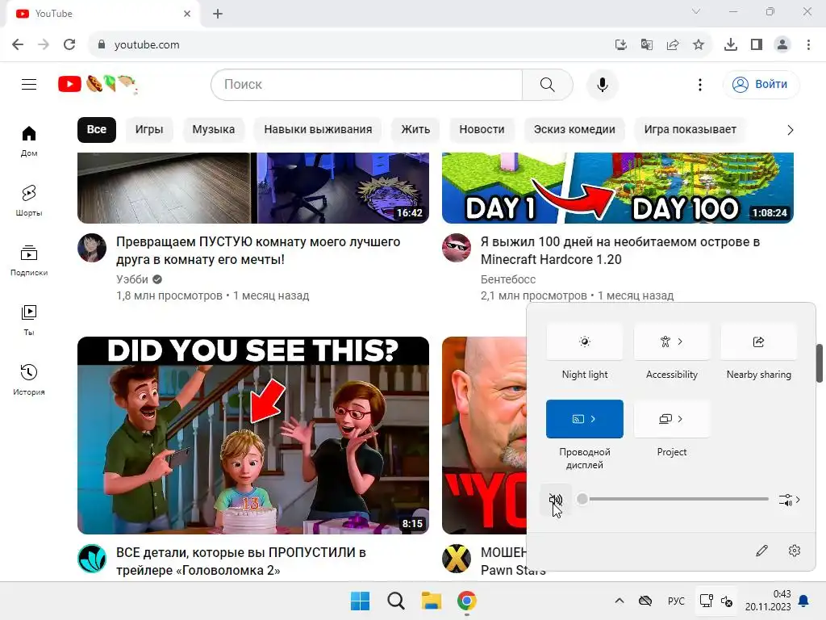The height and width of the screenshot is (620, 826).
Task: Select the Новости category chip
Action: [x=482, y=130]
